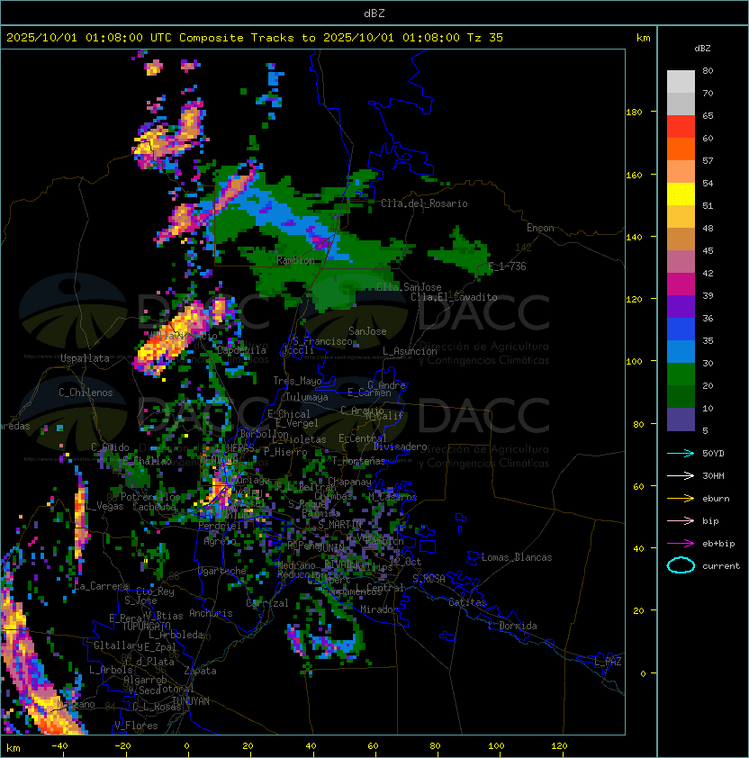Image resolution: width=749 pixels, height=758 pixels.
Task: Click the 'La_Carrera' map label
Action: coord(101,586)
